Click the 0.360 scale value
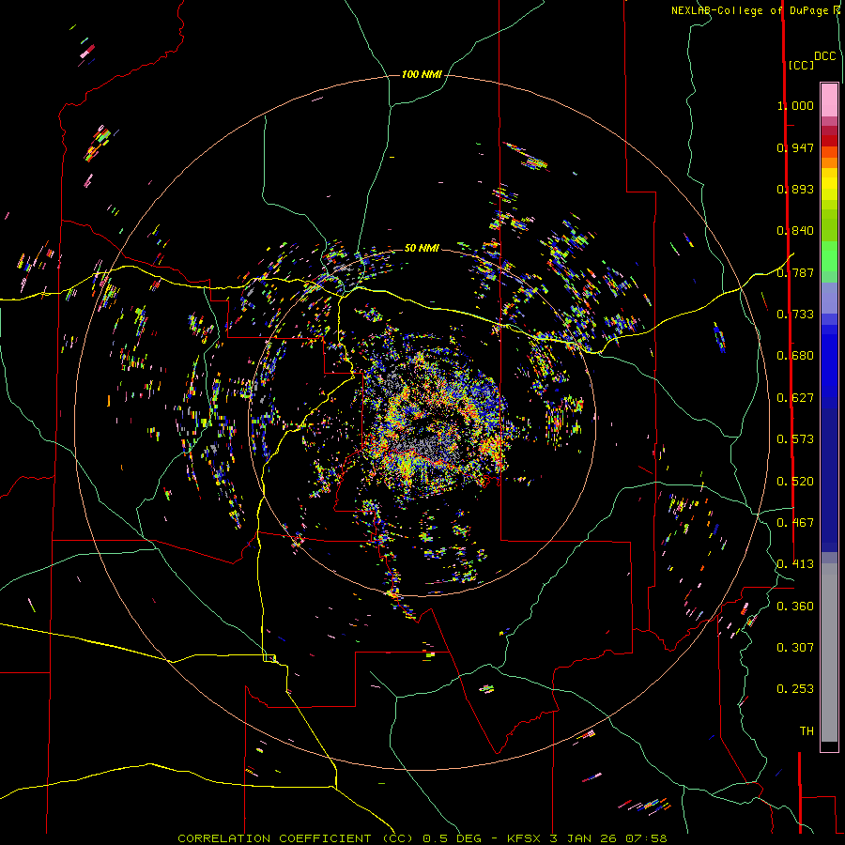Viewport: 845px width, 845px height. click(795, 607)
